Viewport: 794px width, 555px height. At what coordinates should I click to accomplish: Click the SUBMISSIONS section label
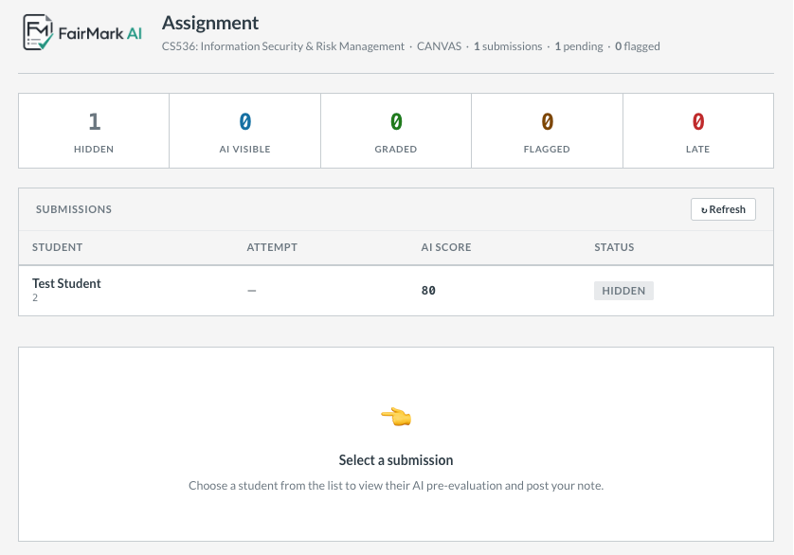click(x=73, y=209)
